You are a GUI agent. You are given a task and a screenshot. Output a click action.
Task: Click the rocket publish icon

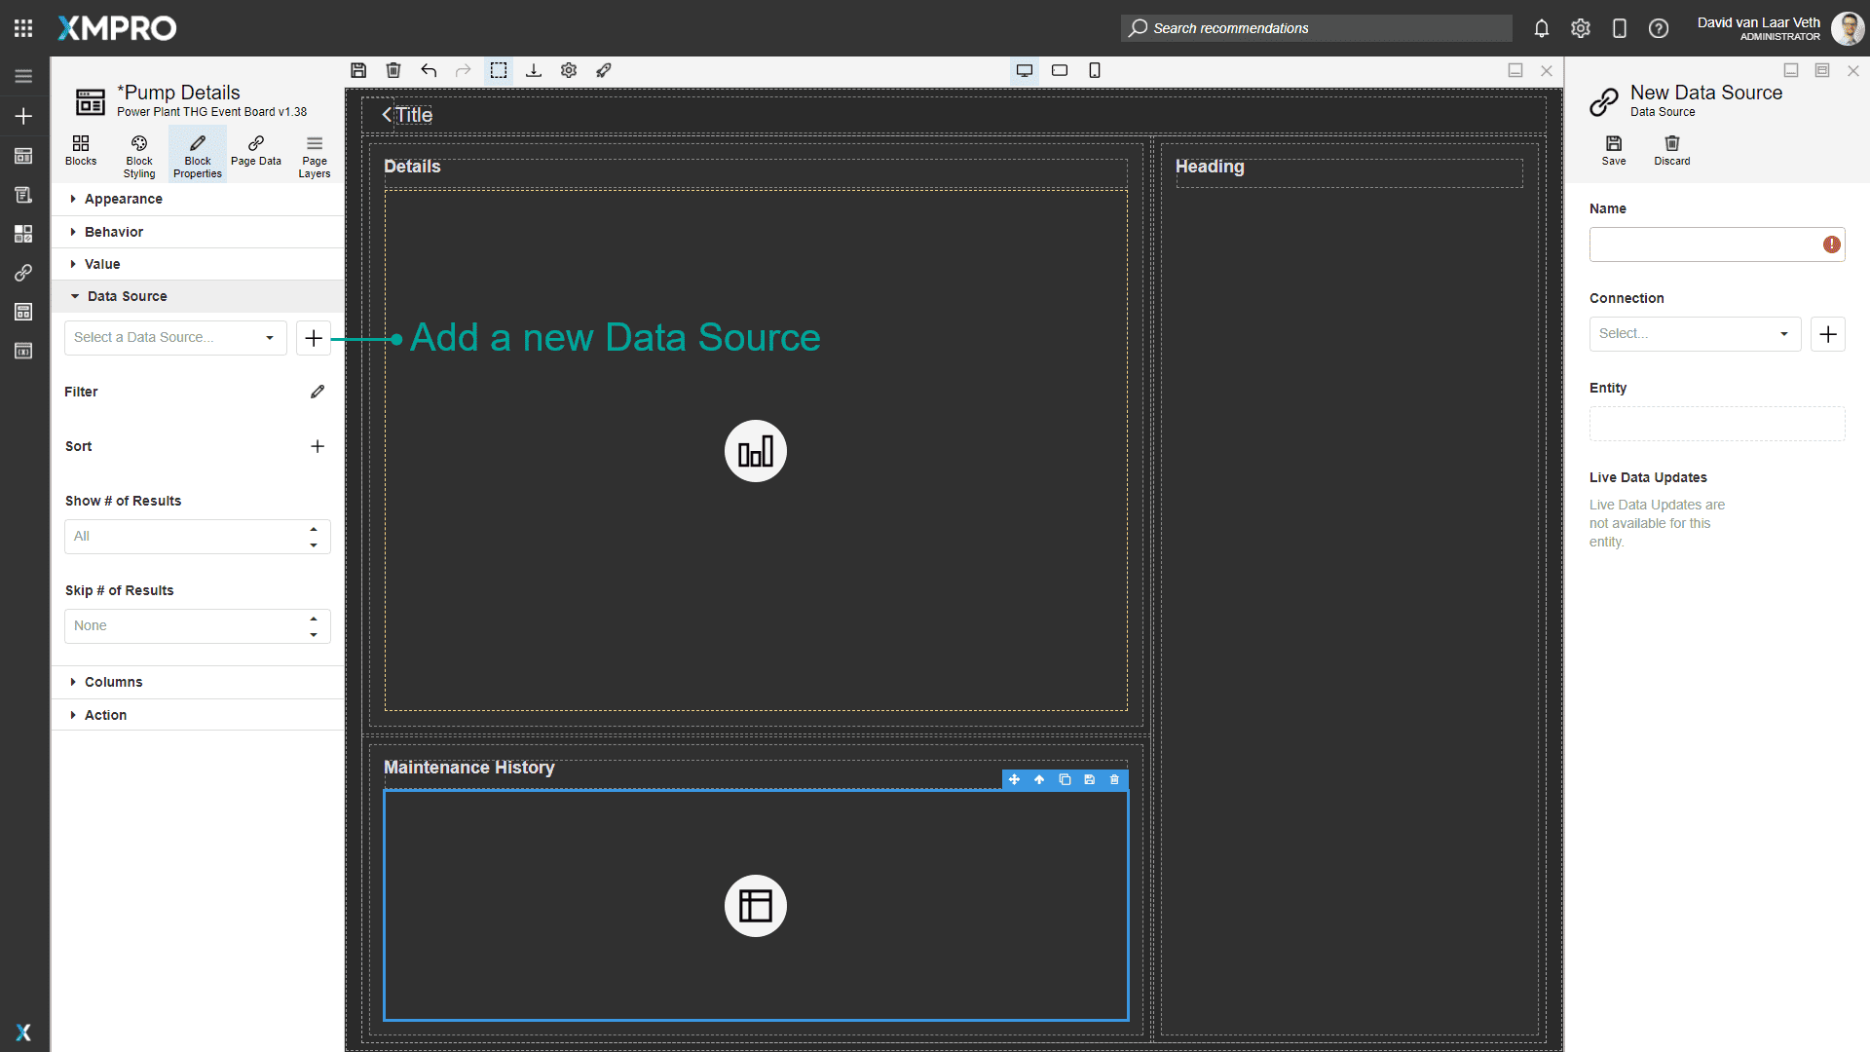604,70
